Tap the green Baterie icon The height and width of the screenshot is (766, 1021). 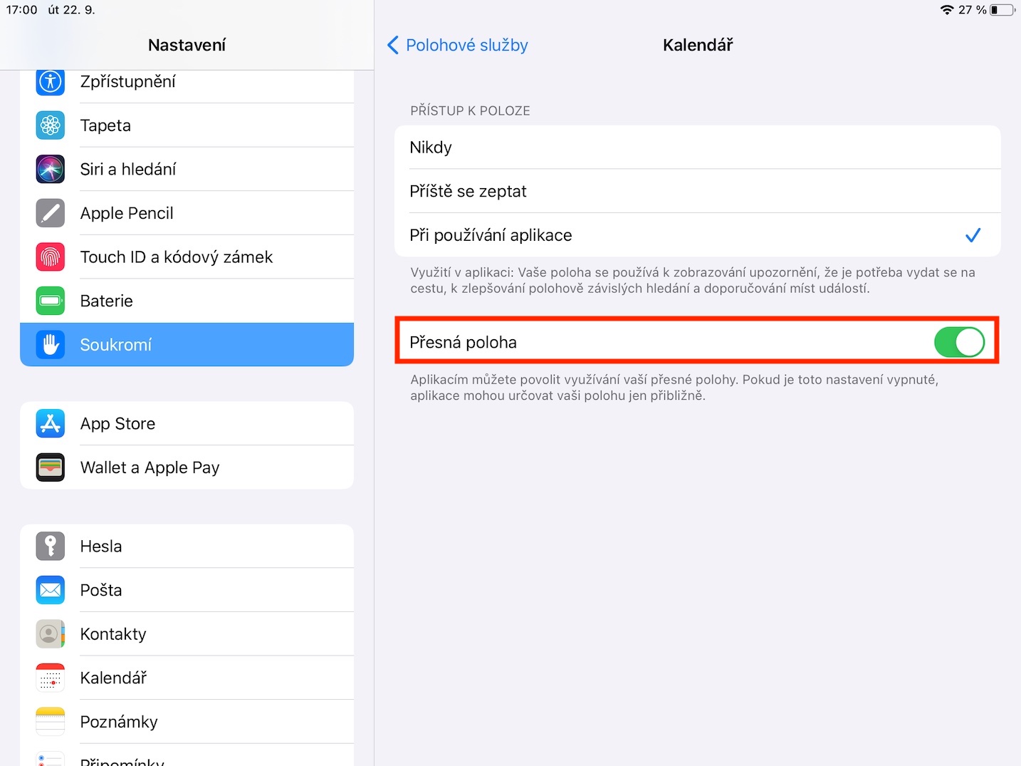(x=50, y=301)
